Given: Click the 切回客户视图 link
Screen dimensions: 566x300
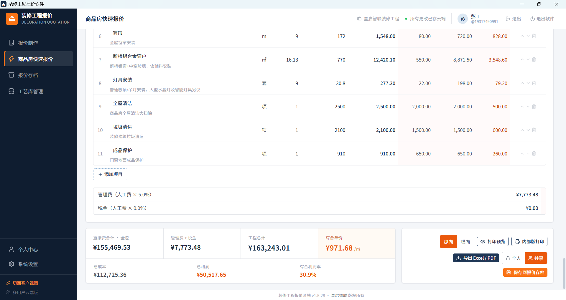Looking at the screenshot, I should pyautogui.click(x=22, y=283).
